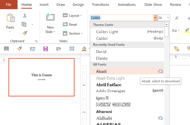Click the Open folder icon in quick toolbar
The height and width of the screenshot is (125, 190).
[58, 49]
